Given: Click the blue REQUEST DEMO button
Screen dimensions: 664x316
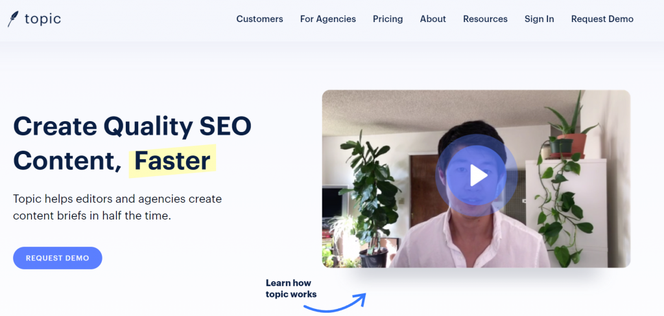Looking at the screenshot, I should [58, 258].
